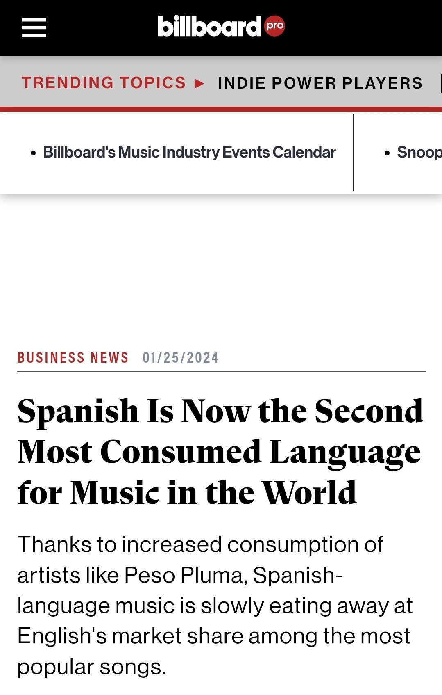442x695 pixels.
Task: Click the horizontal rule below Business News
Action: 221,372
